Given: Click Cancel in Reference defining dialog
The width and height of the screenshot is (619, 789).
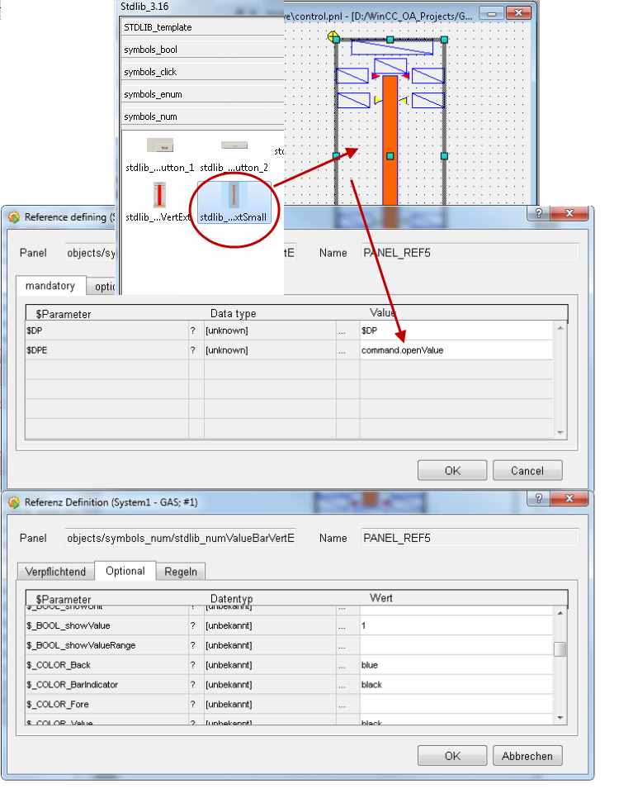Looking at the screenshot, I should pyautogui.click(x=527, y=470).
